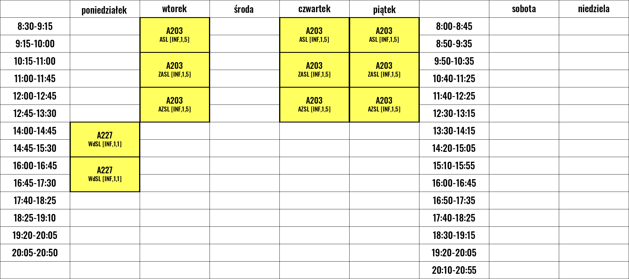Select the ZASL block in the czwartek column
The width and height of the screenshot is (629, 279).
[314, 70]
